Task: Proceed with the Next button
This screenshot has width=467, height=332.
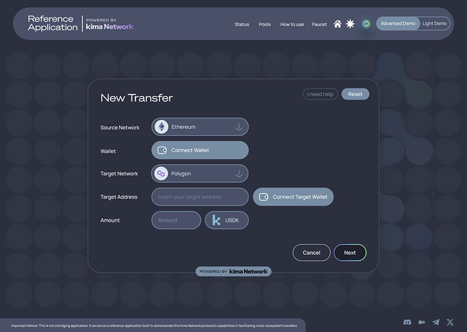Action: pyautogui.click(x=350, y=253)
